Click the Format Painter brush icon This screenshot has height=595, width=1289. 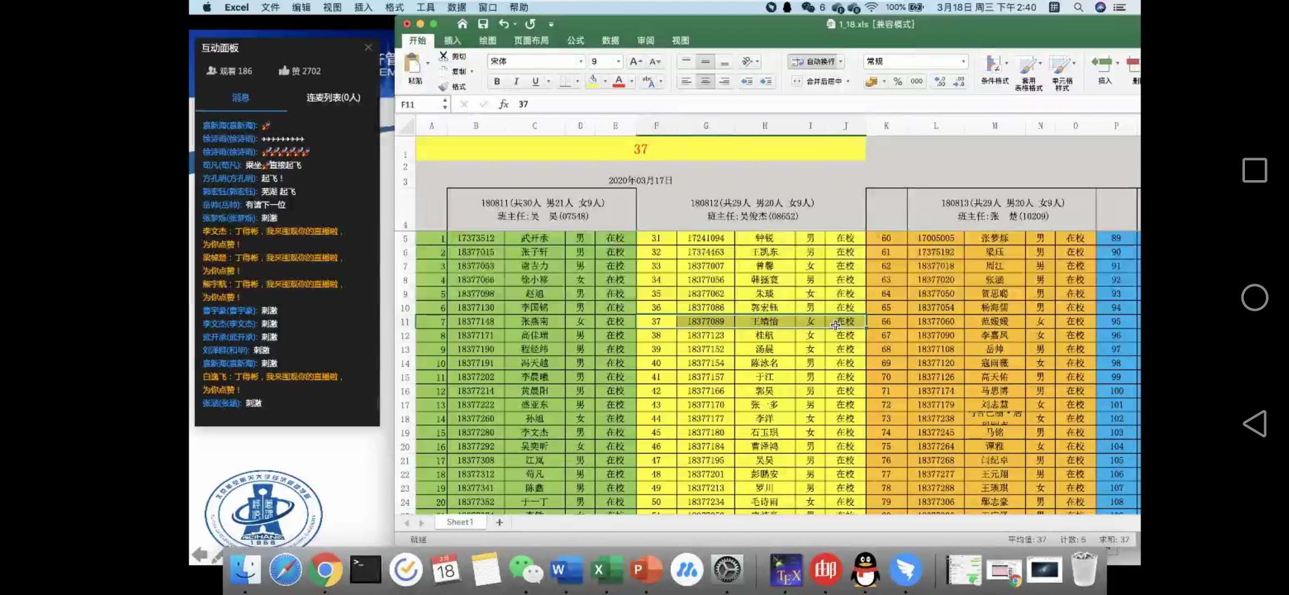pyautogui.click(x=443, y=86)
